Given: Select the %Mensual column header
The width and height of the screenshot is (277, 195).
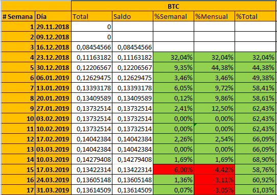Looking at the screenshot, I should tap(214, 16).
